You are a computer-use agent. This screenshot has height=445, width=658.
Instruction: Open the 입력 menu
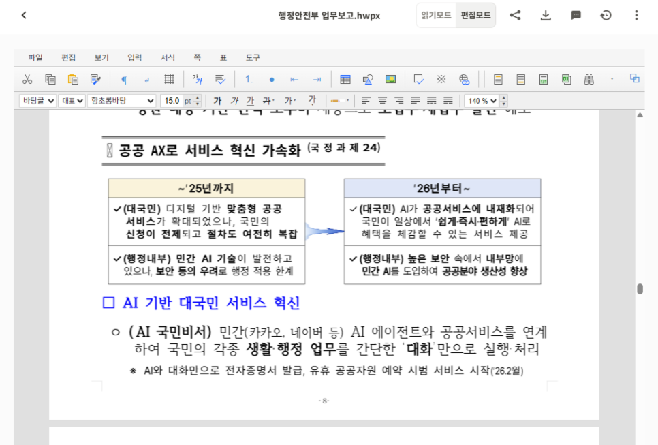tap(135, 57)
